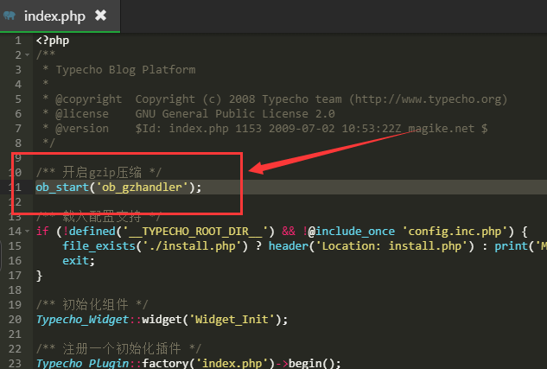The width and height of the screenshot is (547, 369).
Task: Click the exit statement on line 16
Action: click(76, 261)
